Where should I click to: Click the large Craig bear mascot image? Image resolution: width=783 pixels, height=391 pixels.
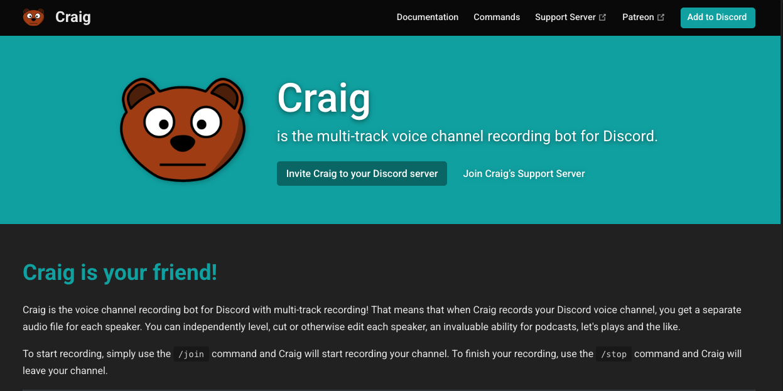[182, 129]
